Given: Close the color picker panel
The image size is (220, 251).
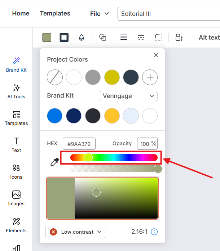Looking at the screenshot, I should [156, 55].
